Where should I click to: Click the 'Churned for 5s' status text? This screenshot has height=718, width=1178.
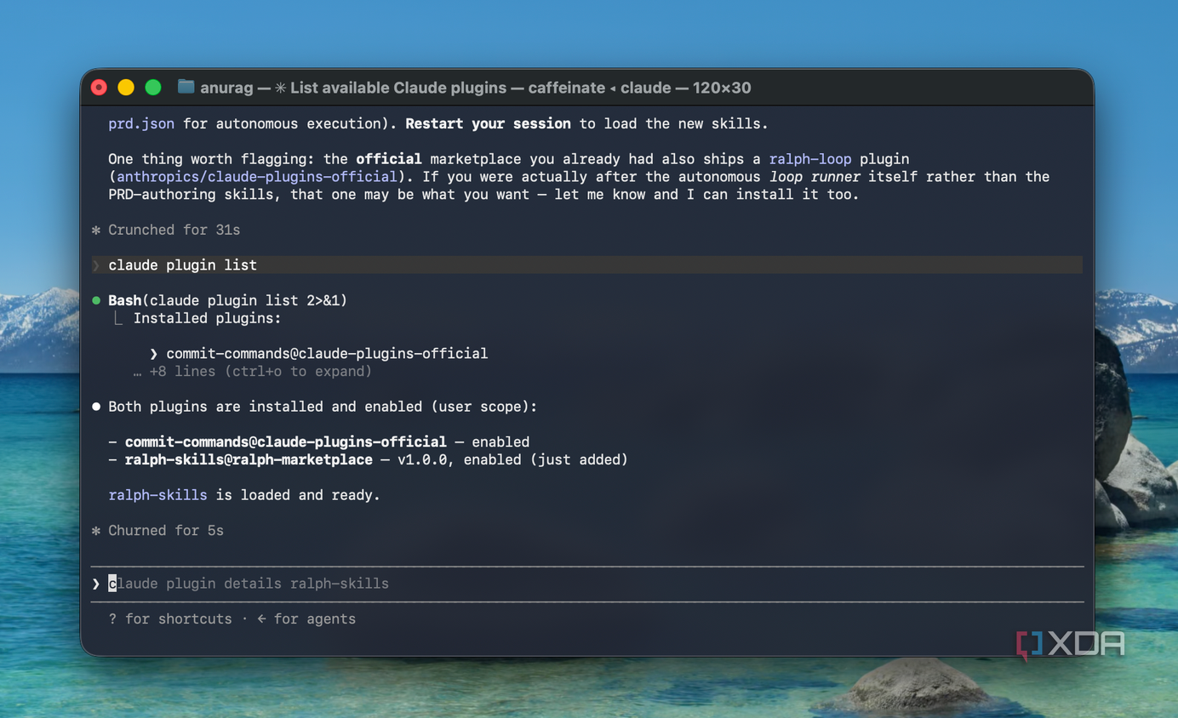(166, 531)
